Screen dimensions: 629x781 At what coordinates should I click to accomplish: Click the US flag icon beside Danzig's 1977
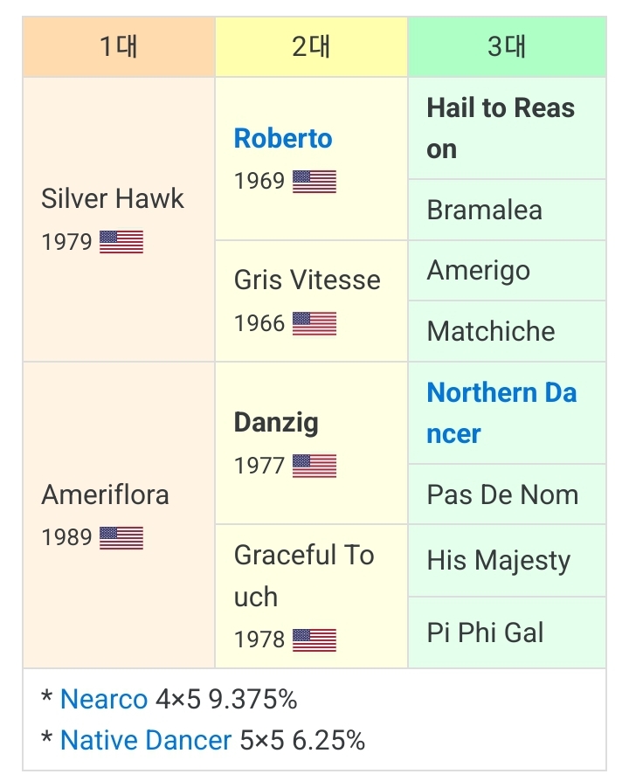click(314, 466)
